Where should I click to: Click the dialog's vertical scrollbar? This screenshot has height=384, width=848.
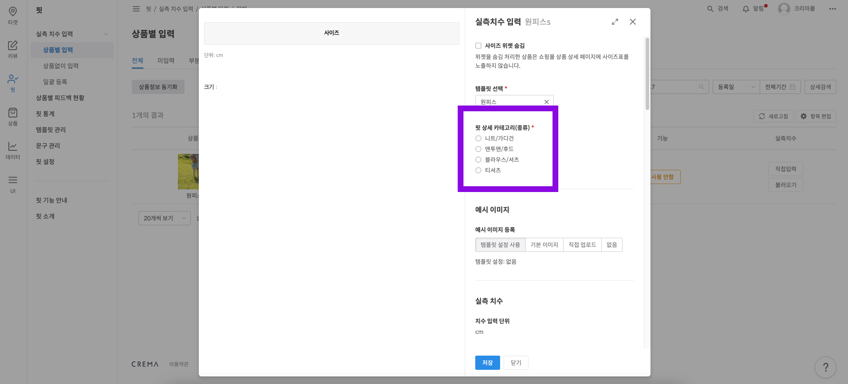pyautogui.click(x=647, y=74)
